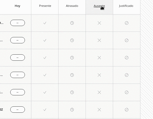Open first row's Hoy status pill
Viewport: 153px width, 119px height.
click(18, 23)
